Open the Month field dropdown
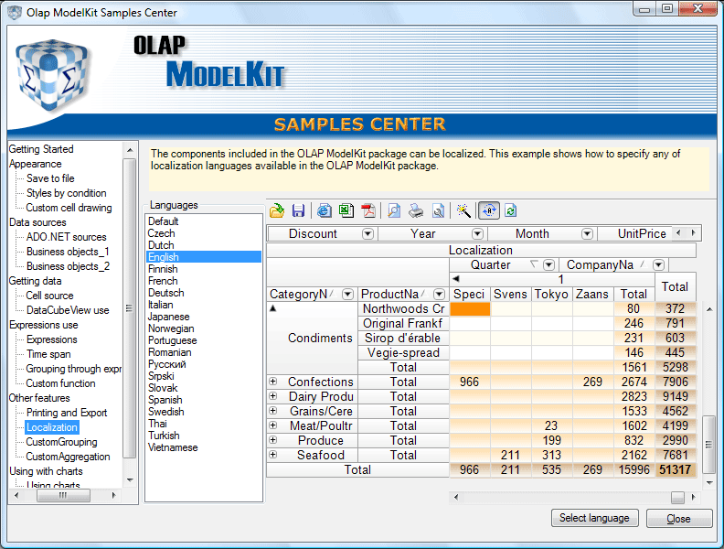This screenshot has height=549, width=724. coord(587,234)
